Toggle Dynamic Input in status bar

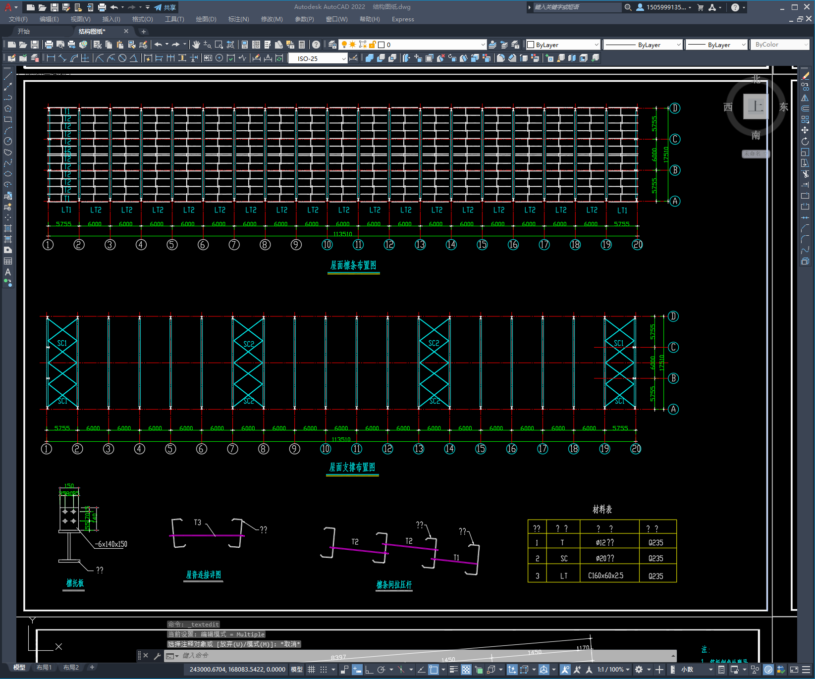(x=357, y=670)
